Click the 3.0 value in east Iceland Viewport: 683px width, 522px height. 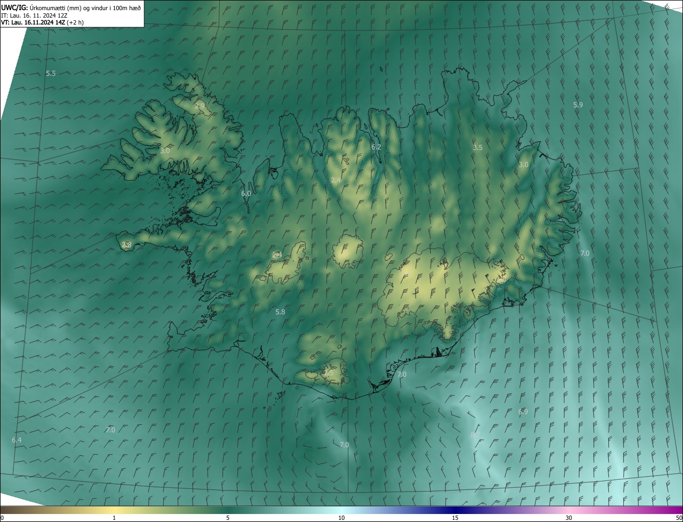pos(523,165)
